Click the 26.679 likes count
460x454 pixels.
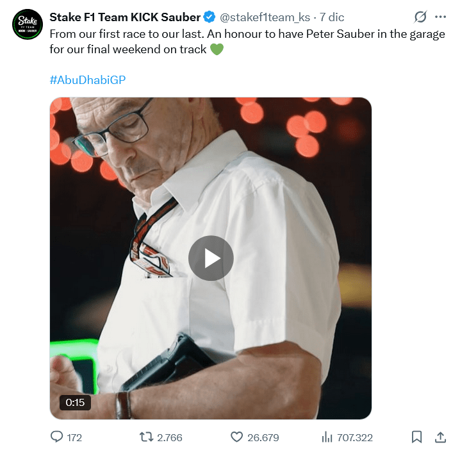pyautogui.click(x=263, y=437)
